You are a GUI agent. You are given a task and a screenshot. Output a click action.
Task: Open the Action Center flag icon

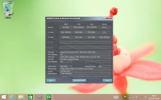point(125,97)
